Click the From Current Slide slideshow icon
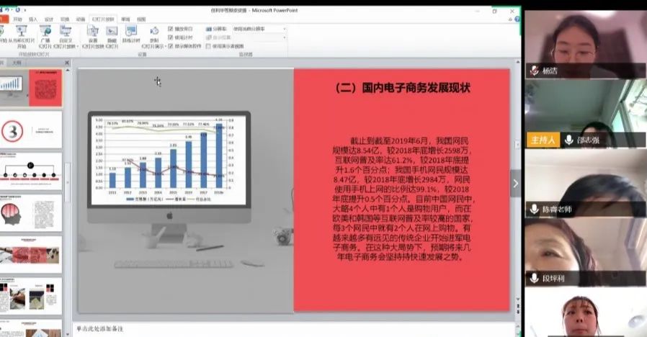 coord(23,32)
